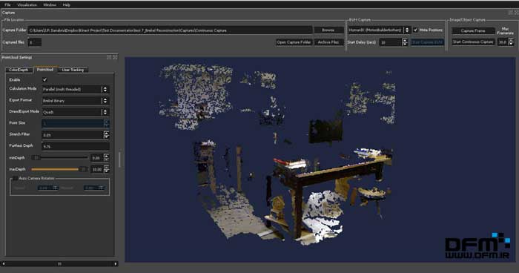Screen dimensions: 519x273
Task: Click Start Continuous Capture button
Action: pyautogui.click(x=473, y=42)
